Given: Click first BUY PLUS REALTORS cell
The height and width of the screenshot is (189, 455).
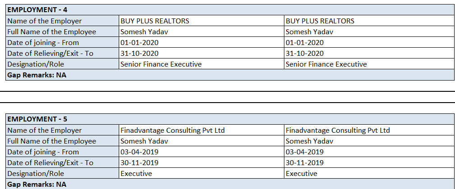Looking at the screenshot, I should (155, 21).
